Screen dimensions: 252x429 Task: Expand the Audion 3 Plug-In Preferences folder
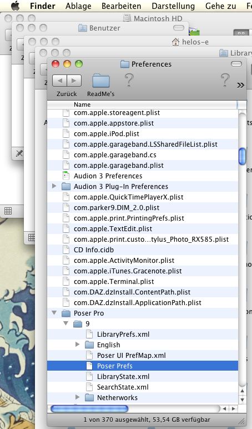click(54, 186)
